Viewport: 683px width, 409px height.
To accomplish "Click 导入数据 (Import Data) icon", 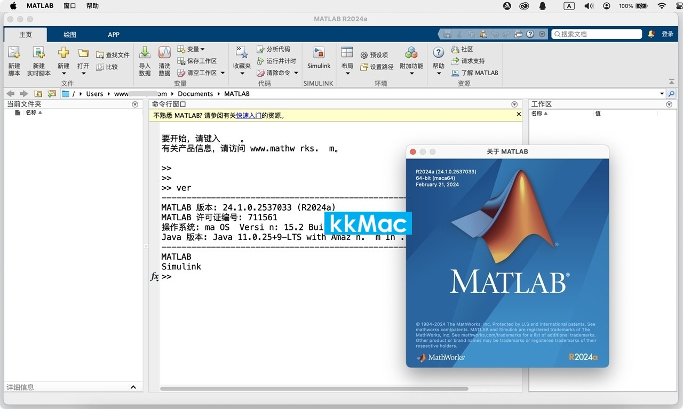I will [145, 53].
